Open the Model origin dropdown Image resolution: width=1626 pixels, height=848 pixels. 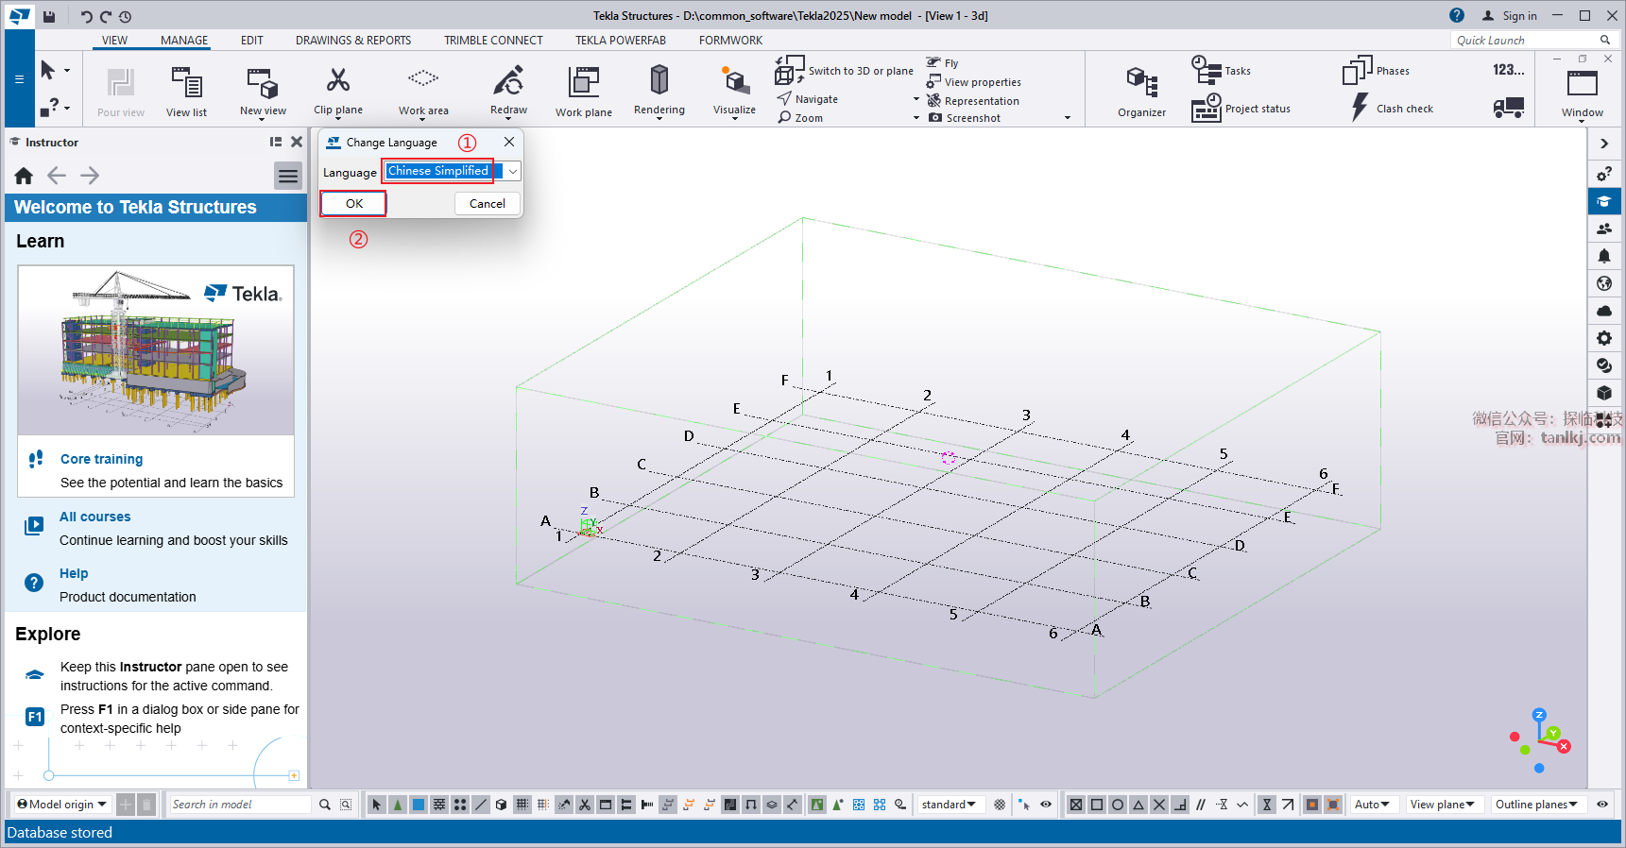pos(62,805)
